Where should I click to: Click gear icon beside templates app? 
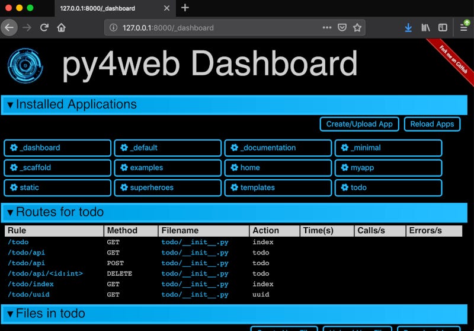[x=234, y=187]
